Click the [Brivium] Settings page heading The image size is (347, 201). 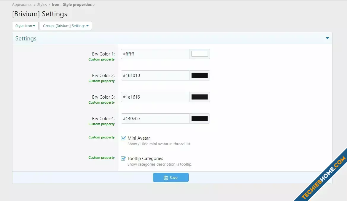40,14
